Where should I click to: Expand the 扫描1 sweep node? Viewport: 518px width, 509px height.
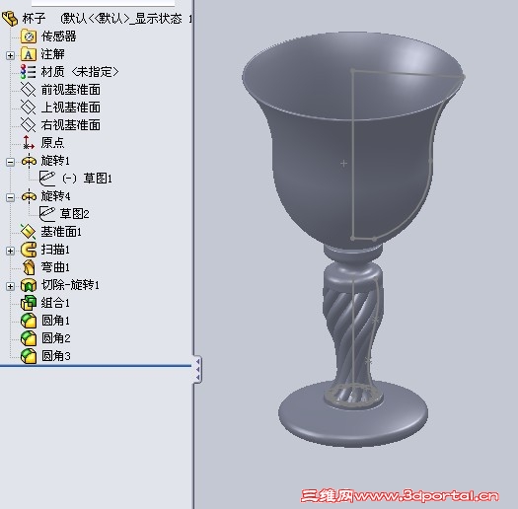pos(10,251)
